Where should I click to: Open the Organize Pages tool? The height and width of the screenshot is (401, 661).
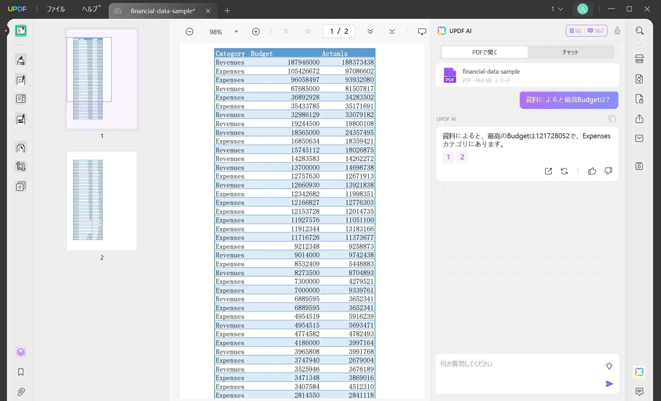point(21,148)
